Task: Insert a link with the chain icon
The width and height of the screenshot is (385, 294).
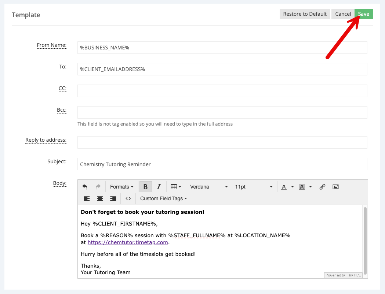Action: tap(322, 187)
